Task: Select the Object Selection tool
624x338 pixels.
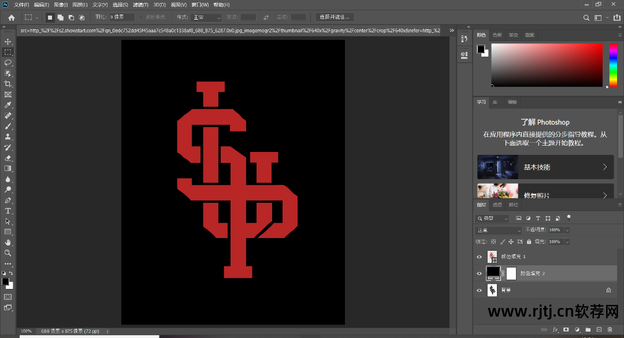Action: 8,73
